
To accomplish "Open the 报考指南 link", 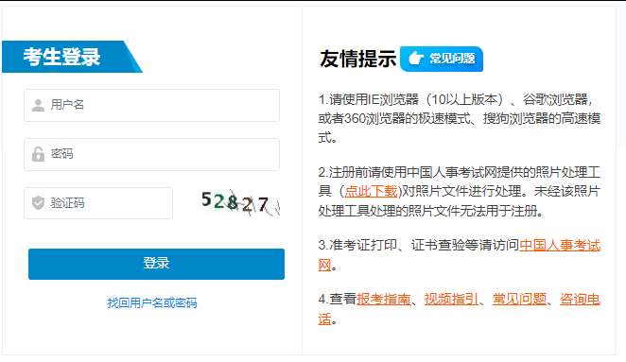I will click(x=384, y=299).
